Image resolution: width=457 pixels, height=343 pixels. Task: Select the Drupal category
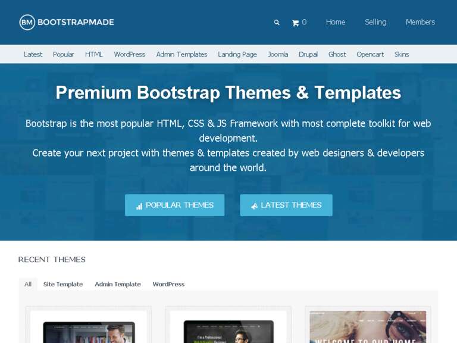(308, 55)
